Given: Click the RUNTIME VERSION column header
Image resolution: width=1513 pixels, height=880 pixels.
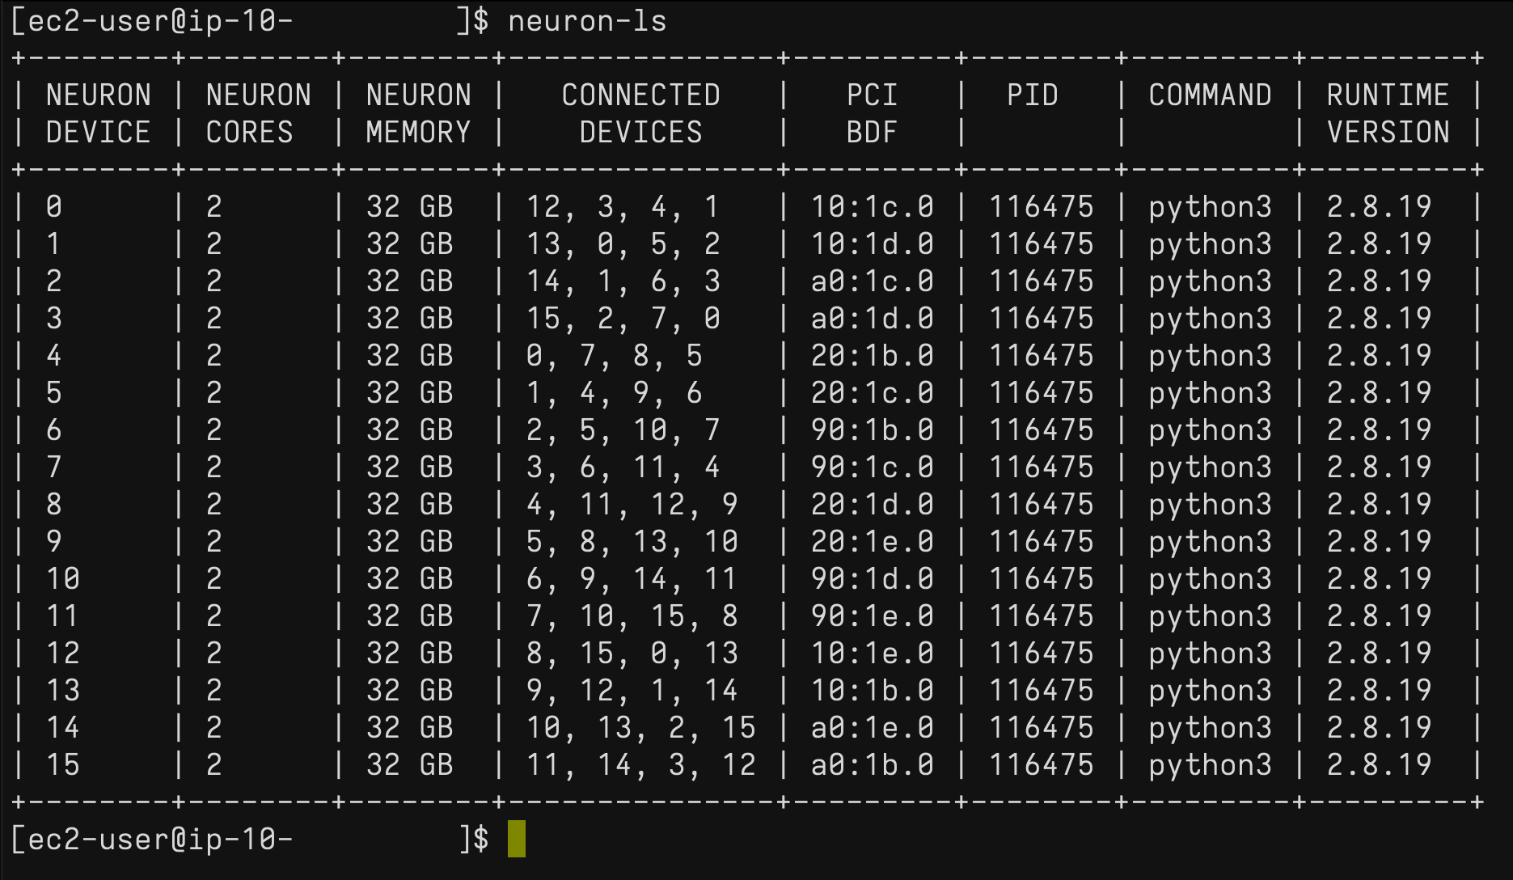Looking at the screenshot, I should (1386, 113).
